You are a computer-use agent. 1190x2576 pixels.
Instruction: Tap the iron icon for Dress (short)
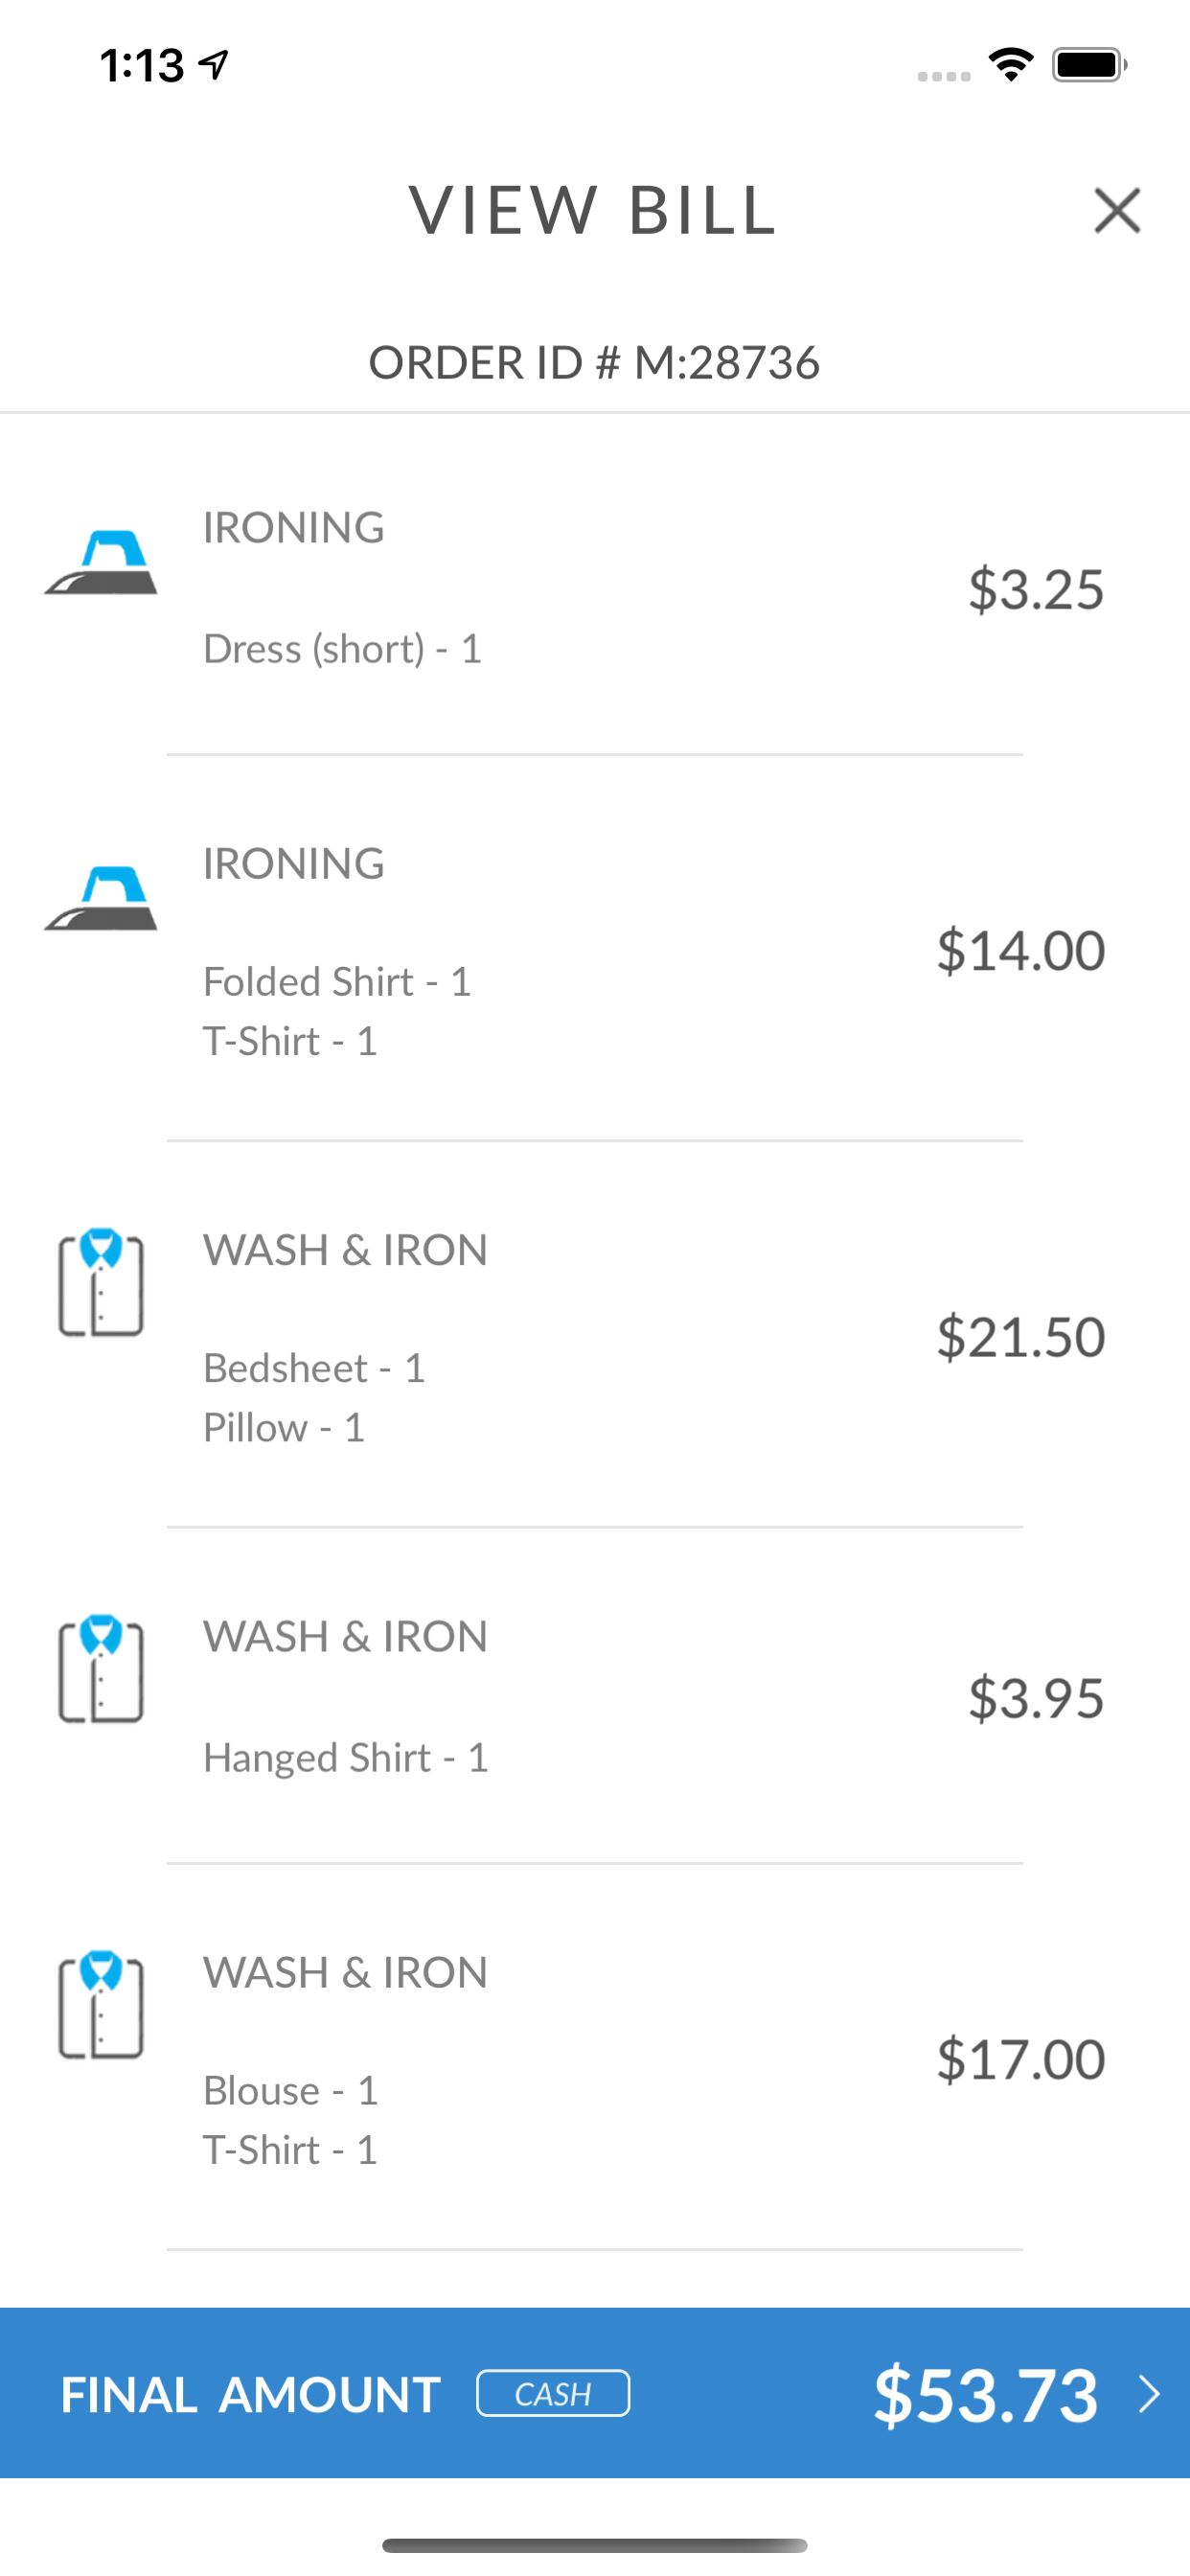click(x=101, y=563)
